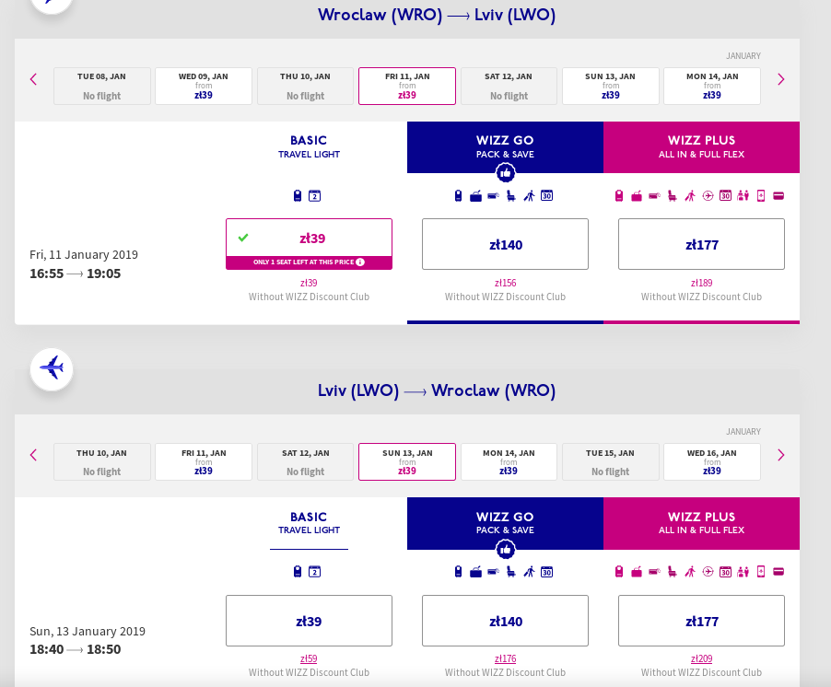831x687 pixels.
Task: Click the zł209 non-club price link
Action: [x=702, y=659]
